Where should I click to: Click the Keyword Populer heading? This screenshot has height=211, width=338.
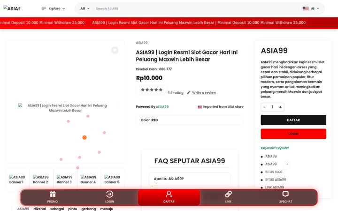pyautogui.click(x=275, y=148)
